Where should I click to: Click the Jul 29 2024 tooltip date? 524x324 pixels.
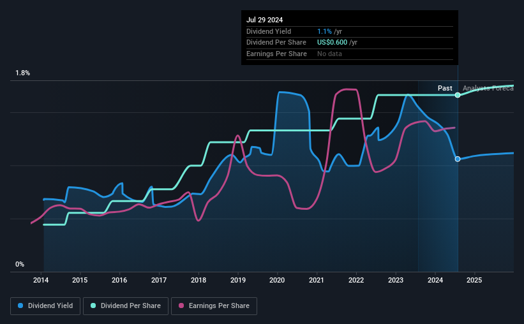coord(265,20)
